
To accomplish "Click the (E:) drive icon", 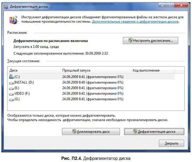I will tap(11, 88).
